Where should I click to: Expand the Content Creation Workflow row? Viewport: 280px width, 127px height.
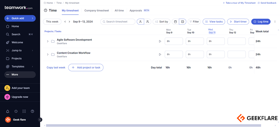[x=48, y=54]
